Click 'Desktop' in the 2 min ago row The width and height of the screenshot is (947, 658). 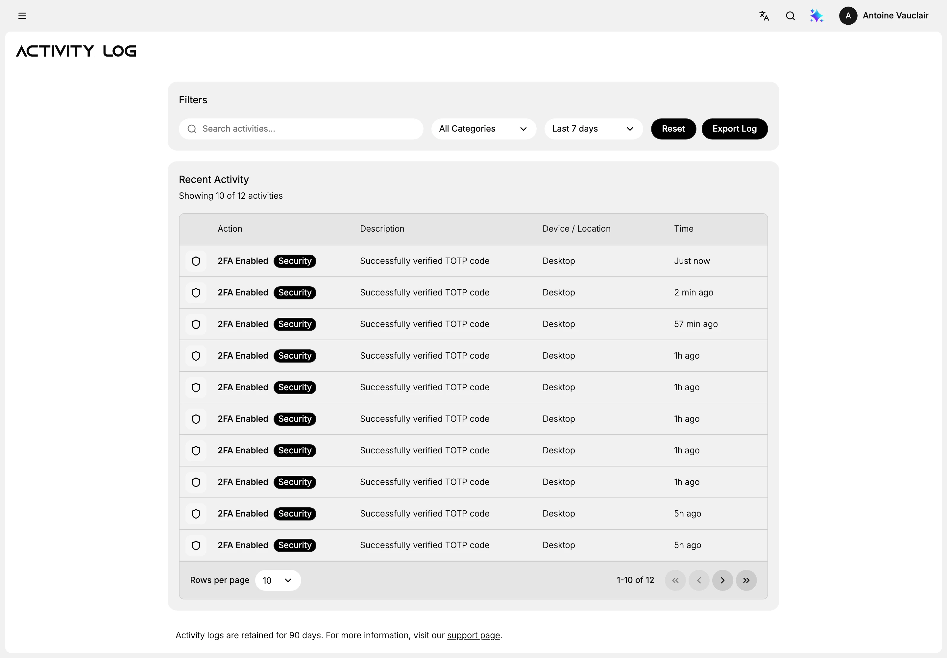[558, 293]
